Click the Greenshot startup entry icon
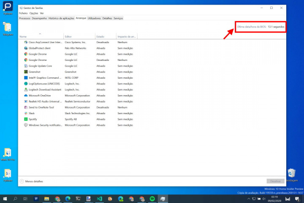Screen dimensions: 304x203 click(26, 72)
